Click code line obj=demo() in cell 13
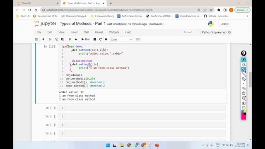265x149 pixels. click(x=74, y=75)
